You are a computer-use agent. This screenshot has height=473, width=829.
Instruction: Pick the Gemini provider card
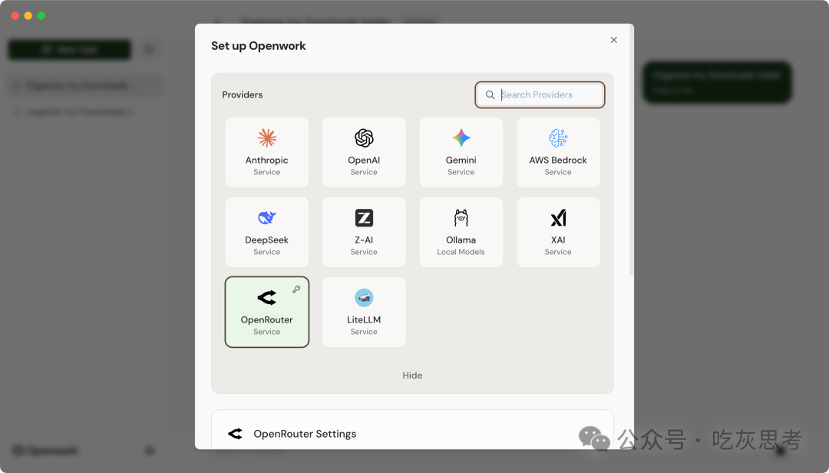[461, 152]
